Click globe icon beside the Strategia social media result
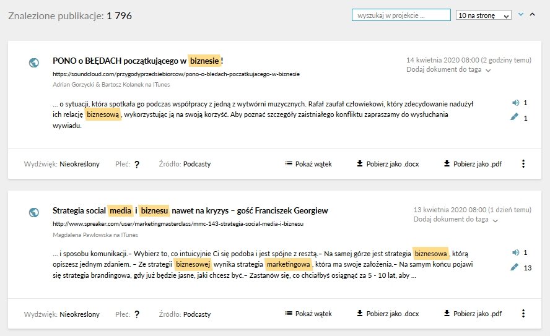Viewport: 550px width, 336px height. 34,212
